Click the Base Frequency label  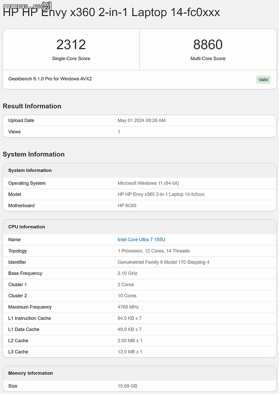[x=25, y=273]
